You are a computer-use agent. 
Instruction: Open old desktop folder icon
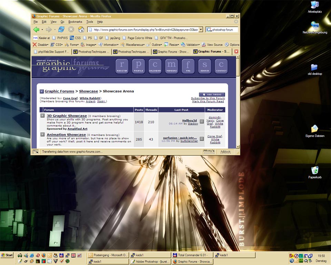tap(315, 69)
